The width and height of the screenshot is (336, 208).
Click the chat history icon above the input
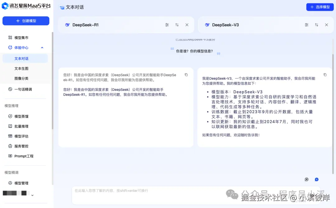point(307,179)
